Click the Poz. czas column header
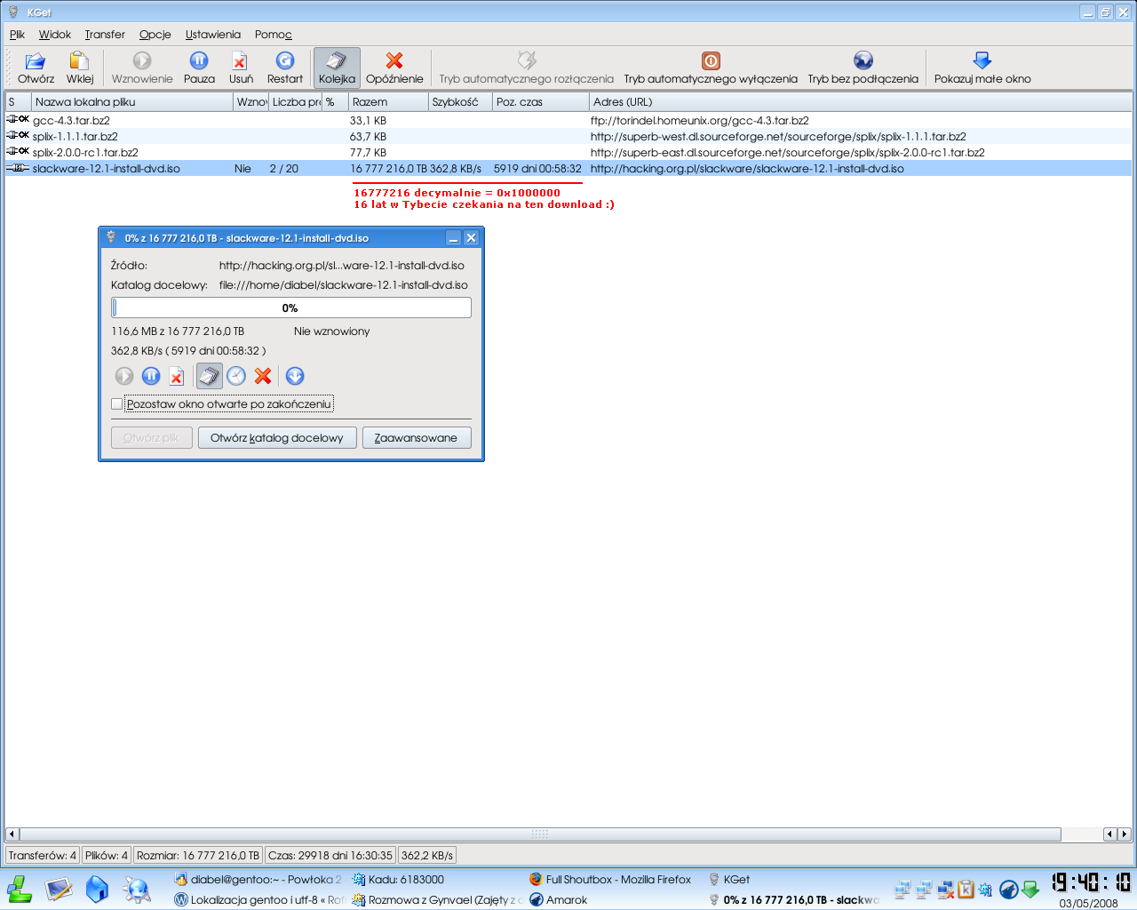1137x910 pixels. (x=540, y=102)
